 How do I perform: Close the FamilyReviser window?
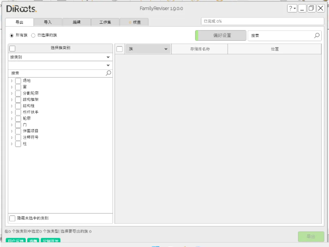(x=321, y=8)
